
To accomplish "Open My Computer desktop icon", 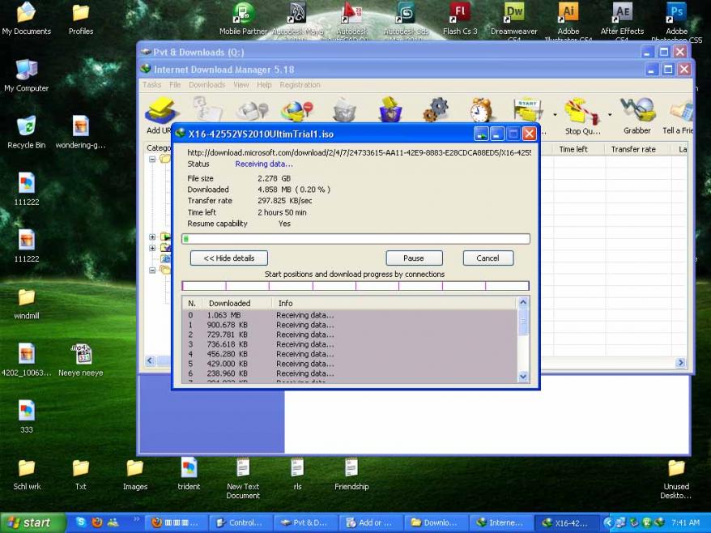I will point(26,75).
